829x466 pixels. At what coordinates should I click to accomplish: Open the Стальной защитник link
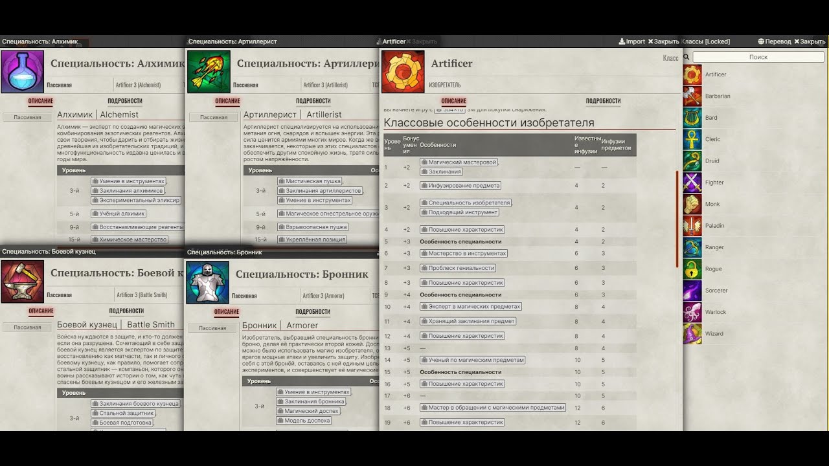point(123,414)
